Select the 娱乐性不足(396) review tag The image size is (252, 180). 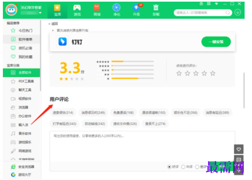point(186,113)
